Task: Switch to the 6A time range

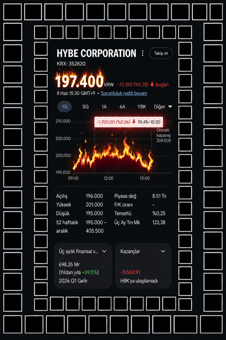Action: click(122, 107)
